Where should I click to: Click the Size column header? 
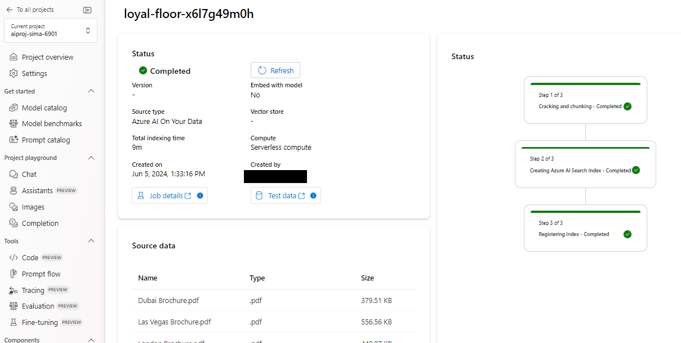[x=367, y=278]
